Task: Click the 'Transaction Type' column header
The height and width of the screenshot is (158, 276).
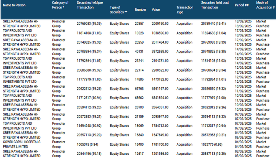Action: pyautogui.click(x=185, y=10)
